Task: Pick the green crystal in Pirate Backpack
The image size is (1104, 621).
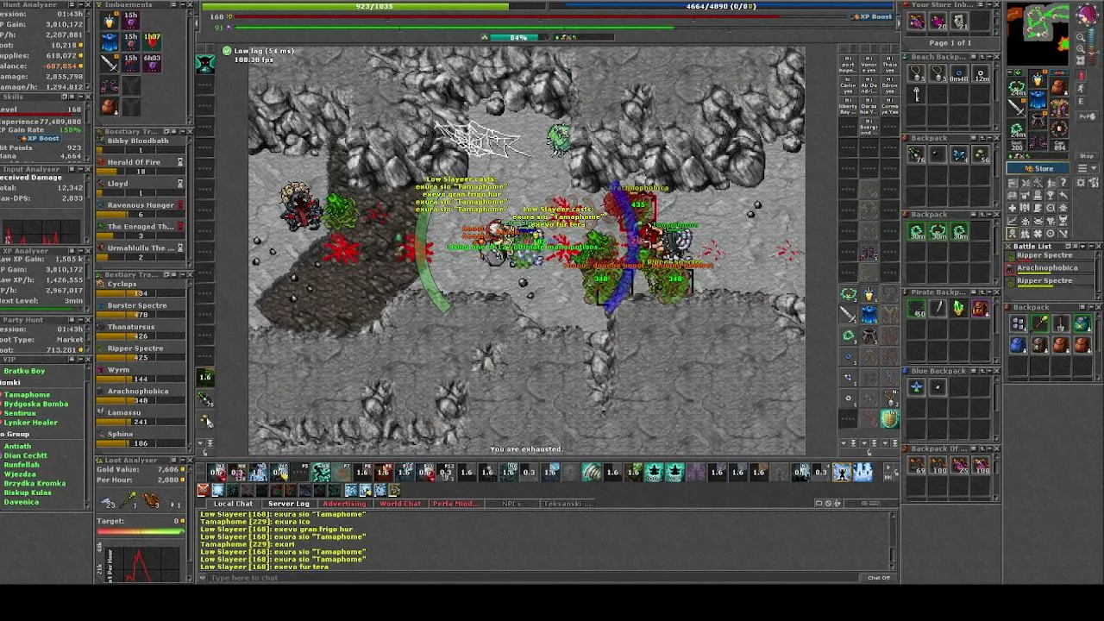Action: [959, 309]
